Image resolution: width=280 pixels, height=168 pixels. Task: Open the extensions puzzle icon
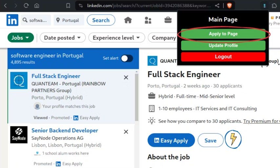274,6
